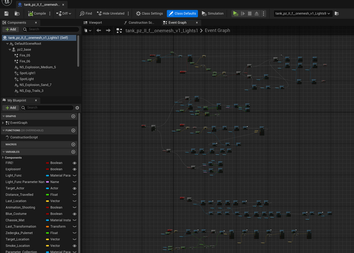Screen dimensions: 354x253
Task: Add new graph with plus icon
Action: click(73, 116)
